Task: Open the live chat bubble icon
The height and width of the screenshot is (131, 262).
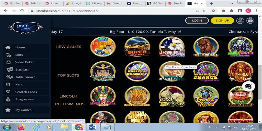Action: [x=248, y=86]
